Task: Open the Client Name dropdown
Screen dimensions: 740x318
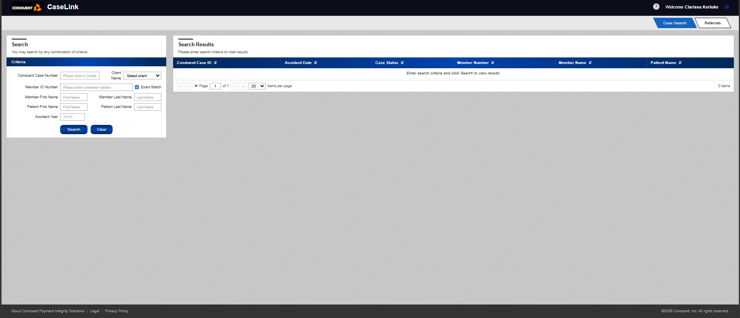Action: (142, 76)
